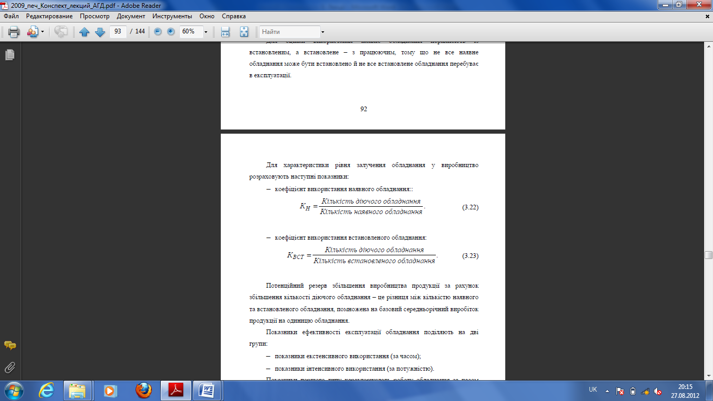Open the Редактирование menu
713x401 pixels.
click(x=50, y=16)
